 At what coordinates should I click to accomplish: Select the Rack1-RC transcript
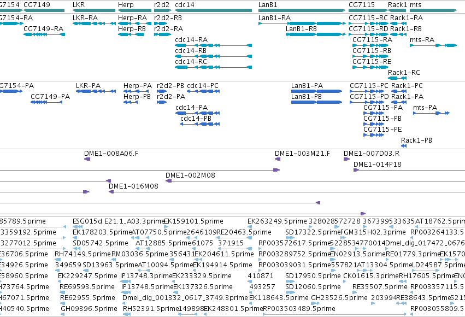(x=397, y=78)
